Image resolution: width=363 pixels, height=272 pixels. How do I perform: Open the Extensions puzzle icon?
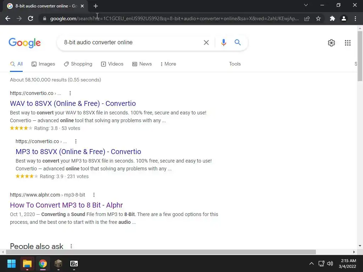(x=333, y=18)
